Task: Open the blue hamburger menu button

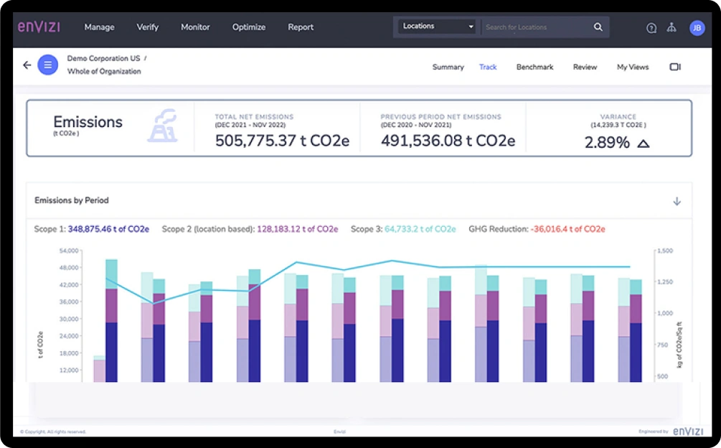Action: (x=48, y=65)
